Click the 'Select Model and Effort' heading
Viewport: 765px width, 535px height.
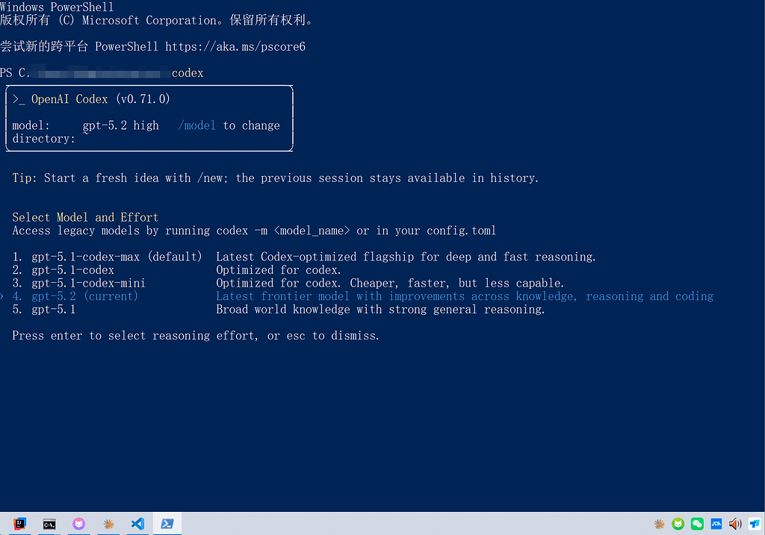[x=85, y=217]
